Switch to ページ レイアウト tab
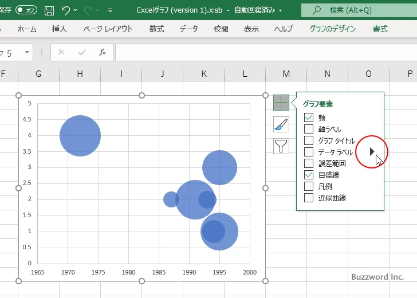This screenshot has width=417, height=298. pos(108,29)
